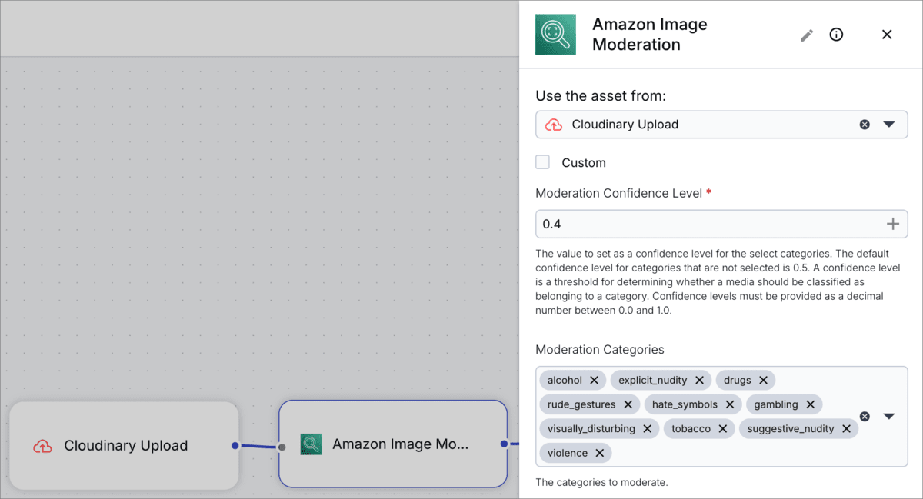Click the visually_disturbing tag label

tap(591, 428)
